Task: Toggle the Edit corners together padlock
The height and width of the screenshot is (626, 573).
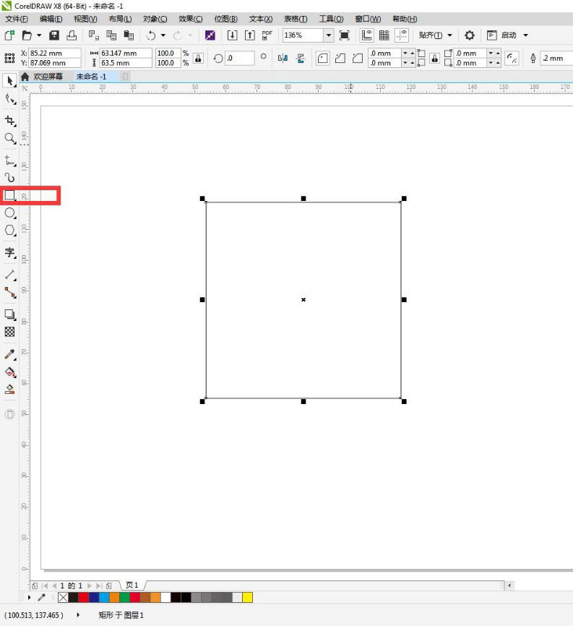Action: 434,59
